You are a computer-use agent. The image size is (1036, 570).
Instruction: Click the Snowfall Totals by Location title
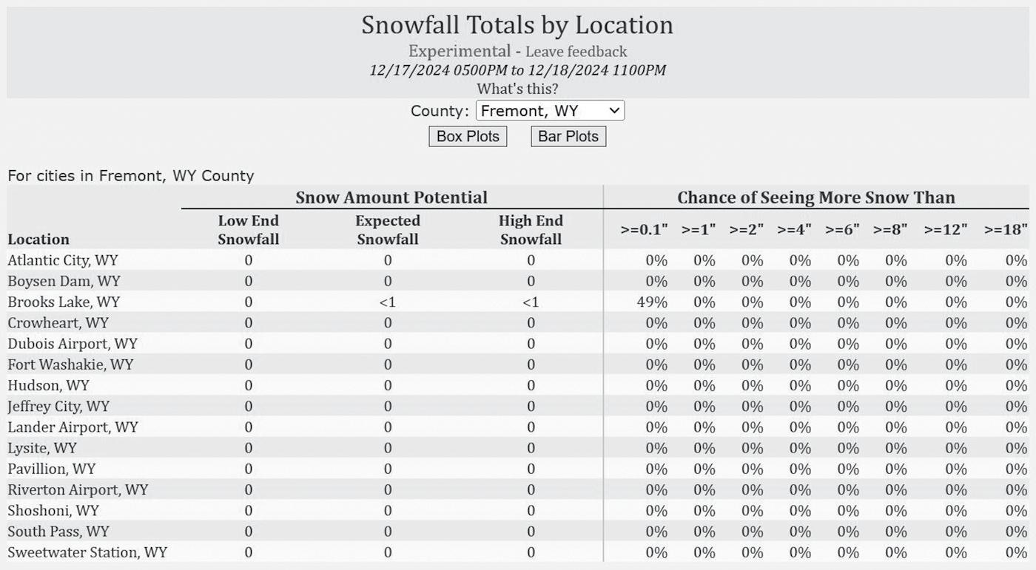pyautogui.click(x=517, y=25)
